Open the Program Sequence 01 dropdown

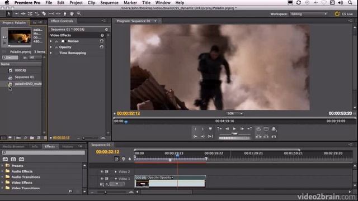click(156, 21)
